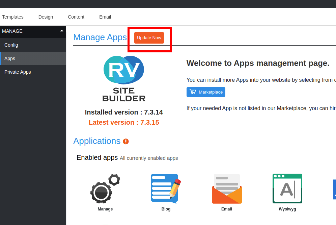
Task: Click the Wysiwyg app label
Action: coord(287,209)
